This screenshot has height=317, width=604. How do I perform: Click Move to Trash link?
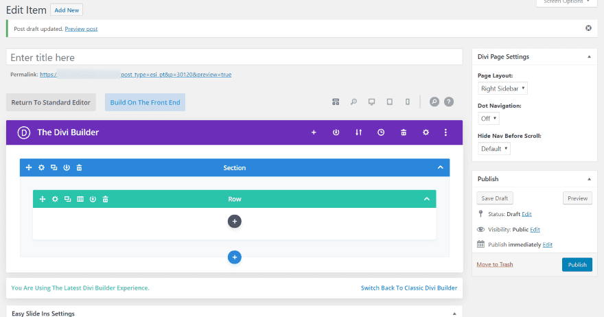pyautogui.click(x=495, y=265)
